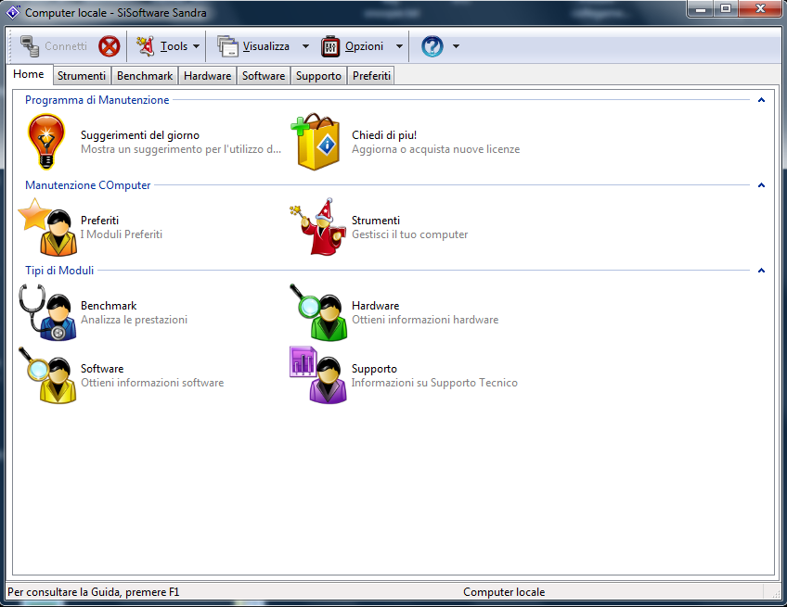Image resolution: width=787 pixels, height=607 pixels.
Task: Click the Suggerimenti del giorno title
Action: pyautogui.click(x=140, y=135)
